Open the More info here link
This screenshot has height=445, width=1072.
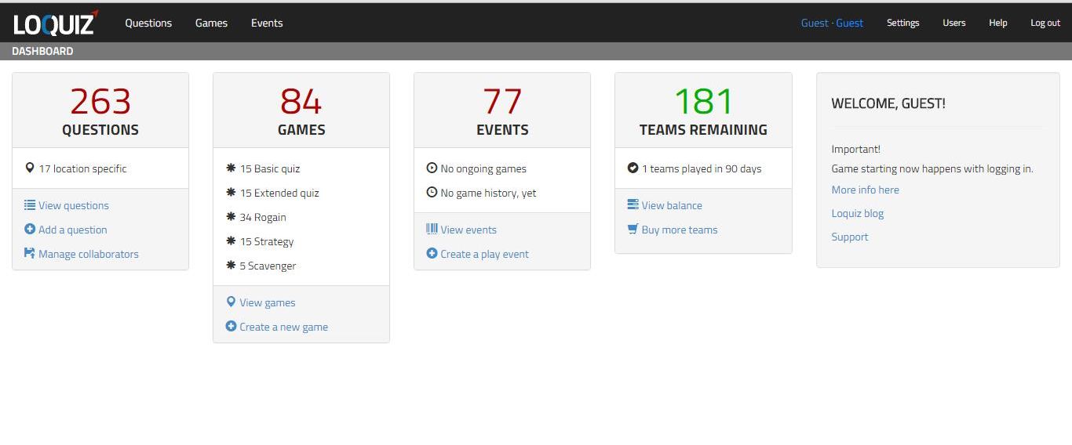(x=865, y=190)
